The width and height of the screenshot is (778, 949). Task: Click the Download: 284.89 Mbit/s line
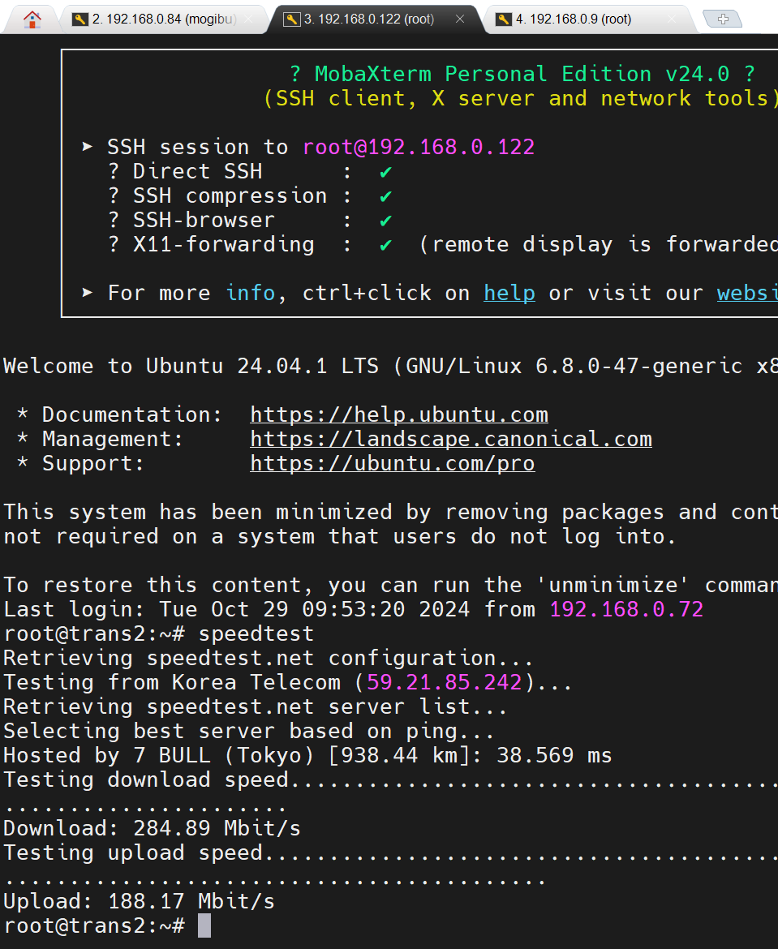pyautogui.click(x=152, y=828)
